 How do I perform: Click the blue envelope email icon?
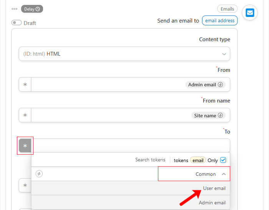250,13
